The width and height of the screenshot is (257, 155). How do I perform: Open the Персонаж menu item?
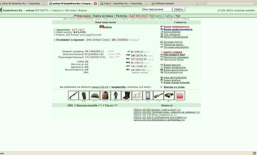(83, 16)
